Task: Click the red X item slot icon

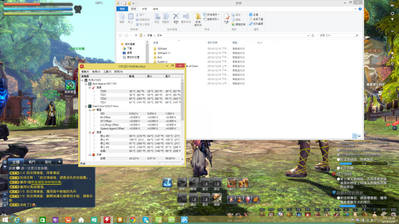Action: (x=231, y=199)
